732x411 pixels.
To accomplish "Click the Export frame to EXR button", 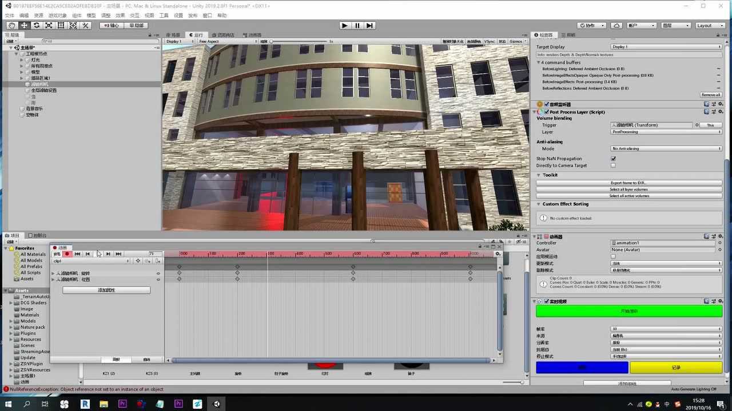I will tap(628, 183).
